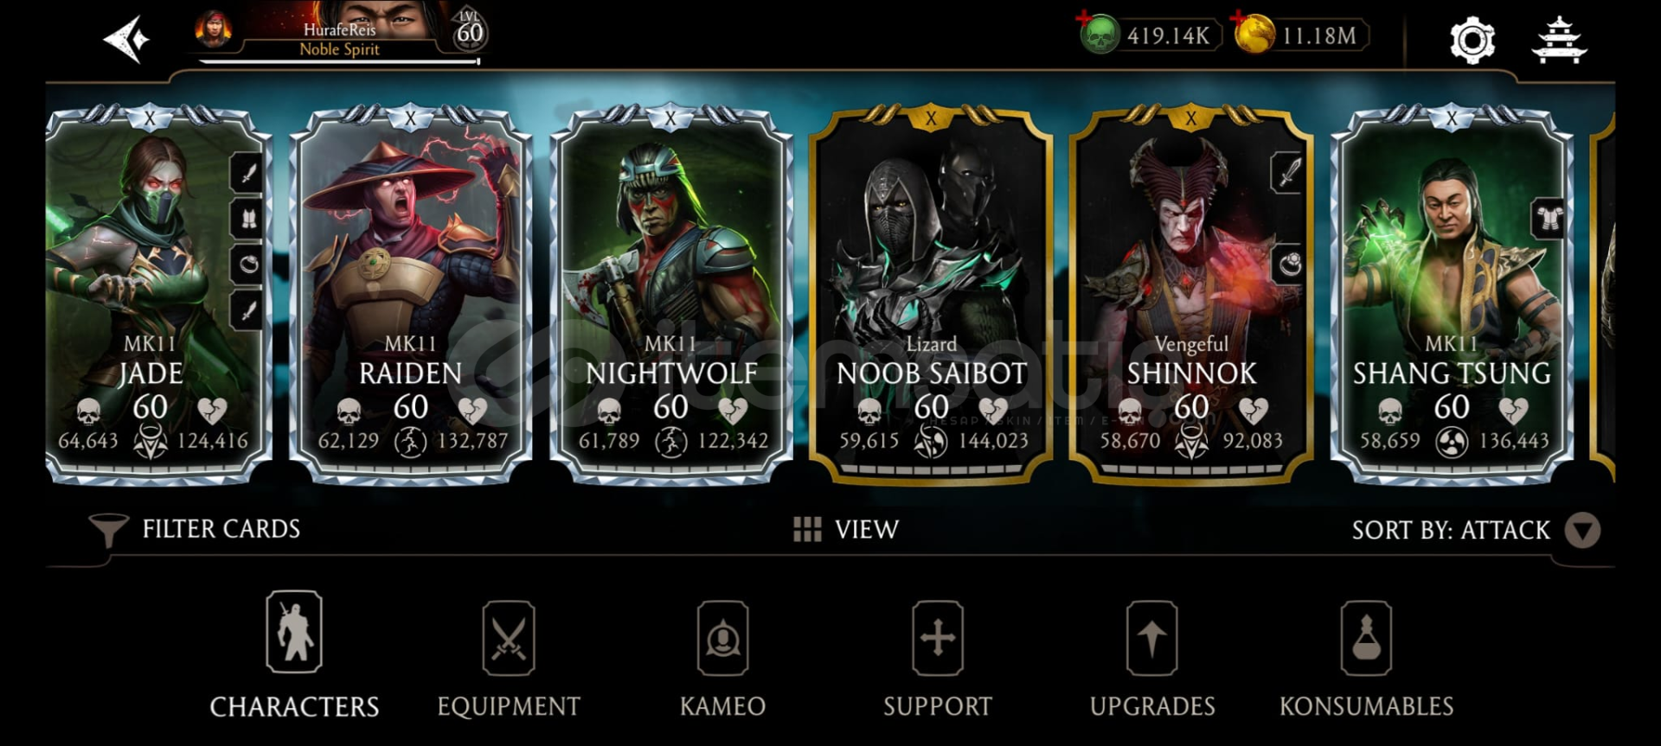Viewport: 1661px width, 746px height.
Task: Go back using the arrow icon
Action: (x=126, y=40)
